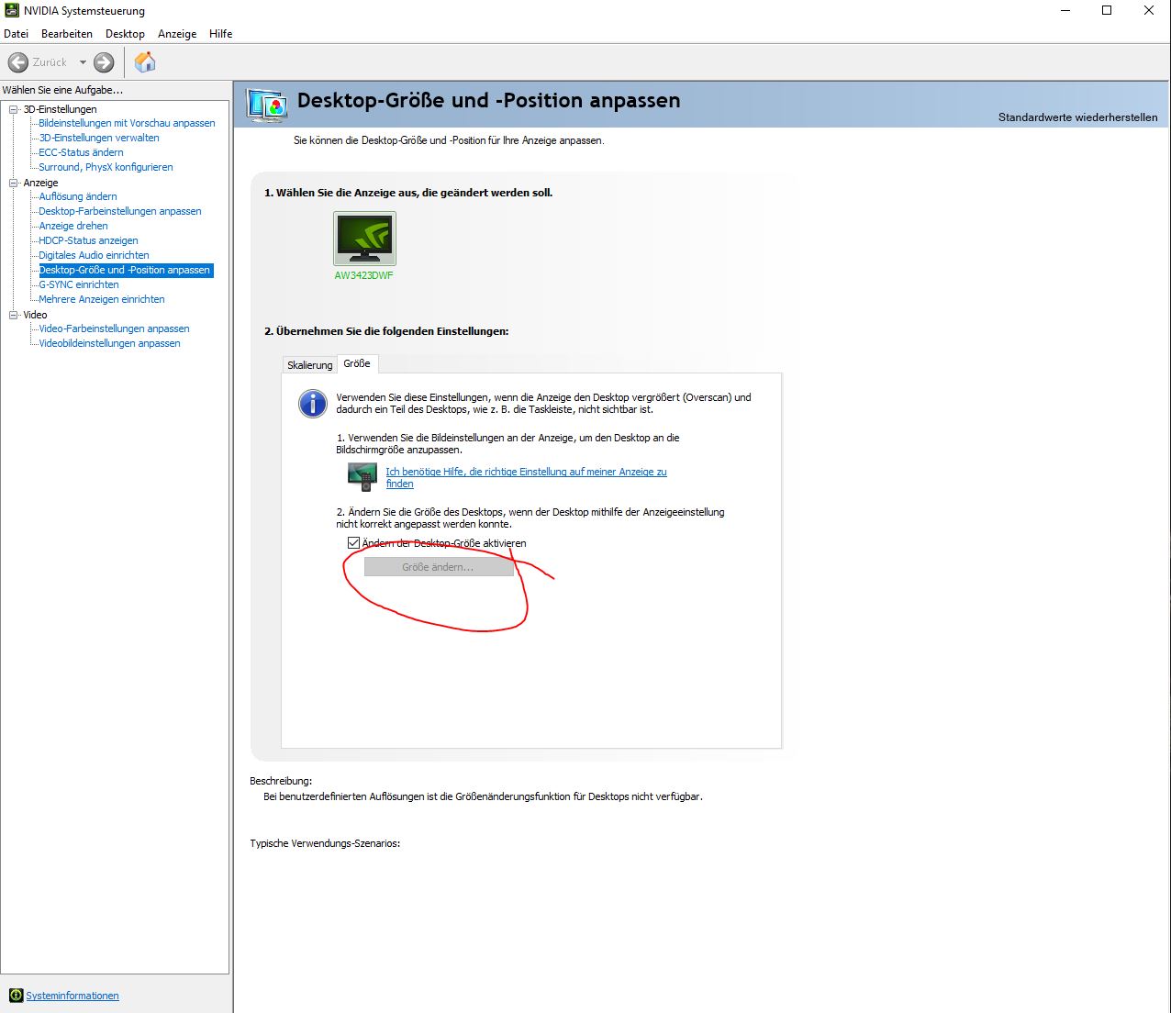This screenshot has height=1013, width=1171.
Task: Select the AW3423DWF monitor thumbnail
Action: click(x=364, y=239)
